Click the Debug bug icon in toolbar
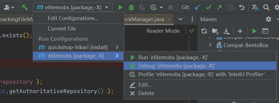This screenshot has width=279, height=103. point(131,7)
